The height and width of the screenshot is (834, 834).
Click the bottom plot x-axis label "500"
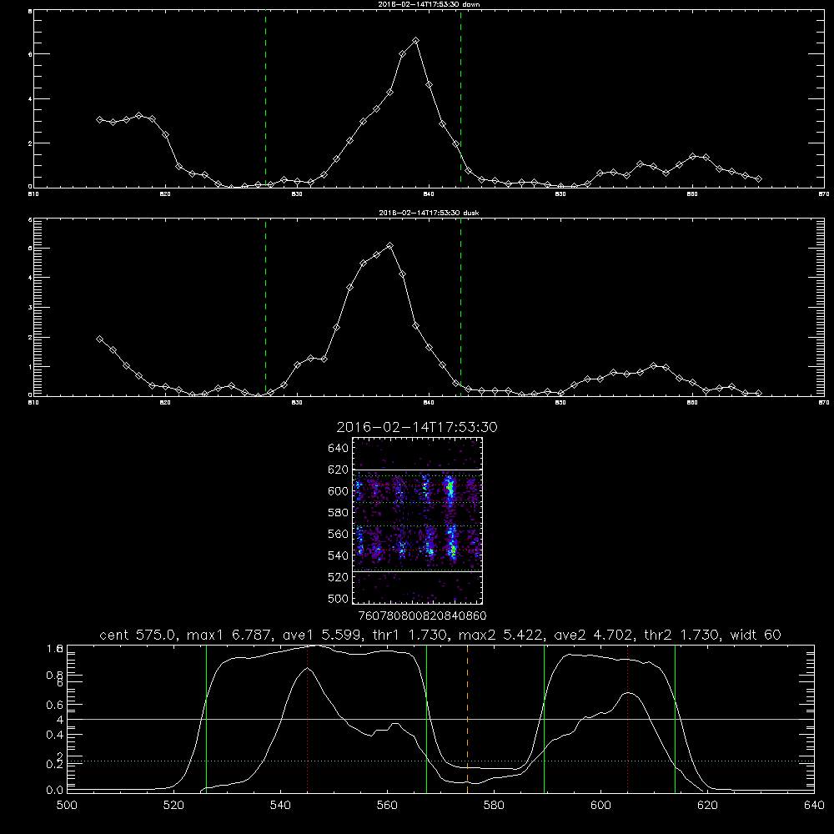[x=67, y=806]
